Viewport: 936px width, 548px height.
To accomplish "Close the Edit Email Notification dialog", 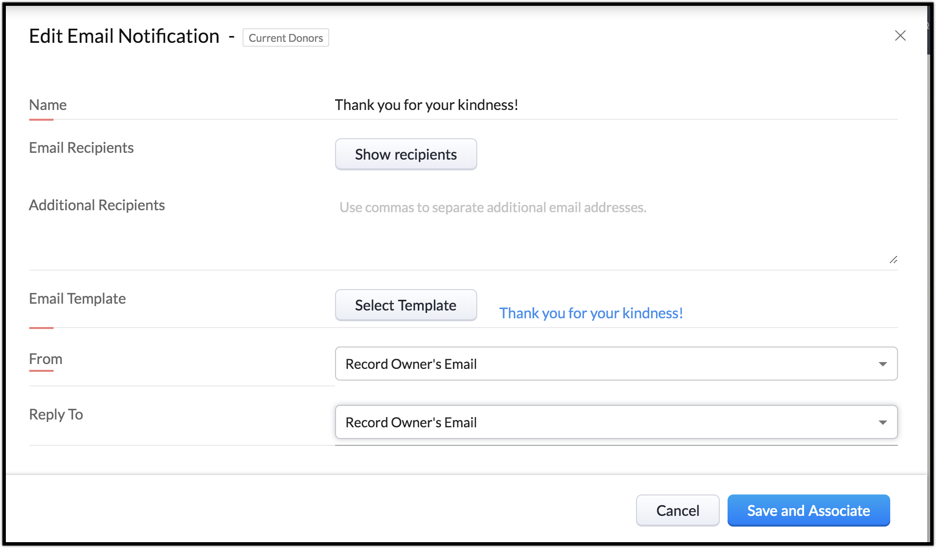I will [x=900, y=36].
